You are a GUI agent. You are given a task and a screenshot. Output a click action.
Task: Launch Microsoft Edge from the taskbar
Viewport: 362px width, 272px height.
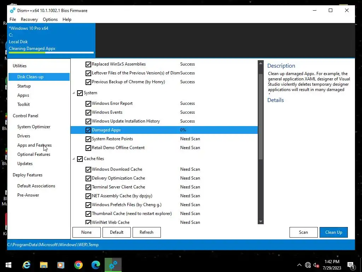coord(95,265)
